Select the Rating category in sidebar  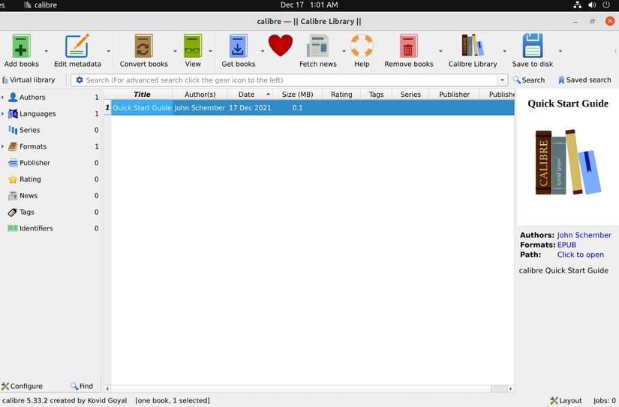coord(30,179)
